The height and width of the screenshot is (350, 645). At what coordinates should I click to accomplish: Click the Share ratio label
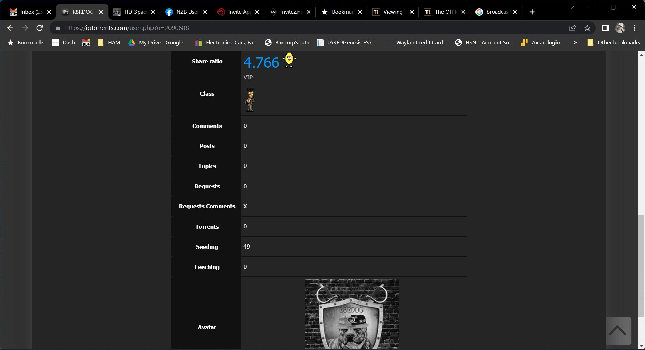tap(207, 61)
